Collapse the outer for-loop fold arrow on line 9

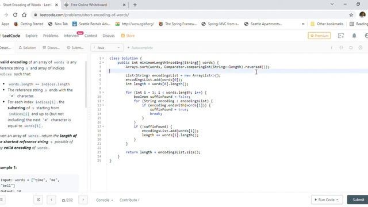pyautogui.click(x=103, y=93)
